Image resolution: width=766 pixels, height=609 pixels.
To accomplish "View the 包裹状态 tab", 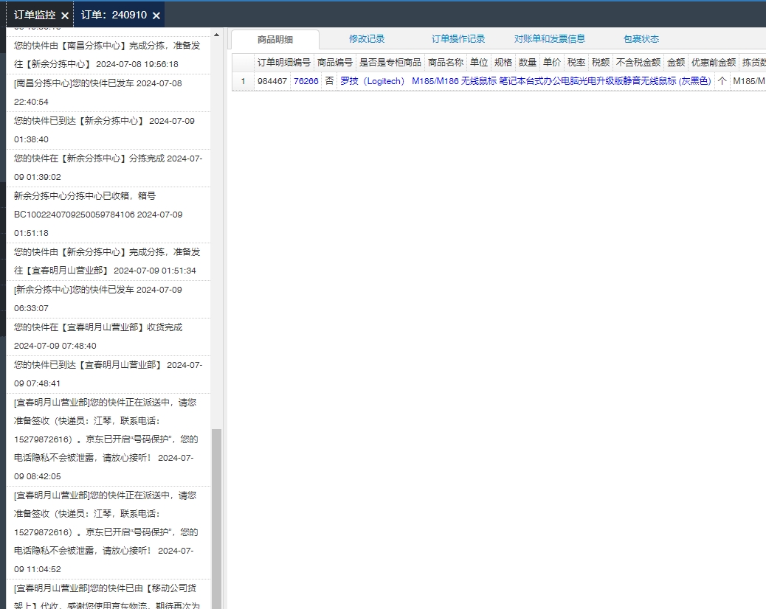I will (x=641, y=39).
